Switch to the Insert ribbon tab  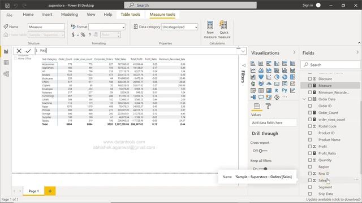coord(47,15)
